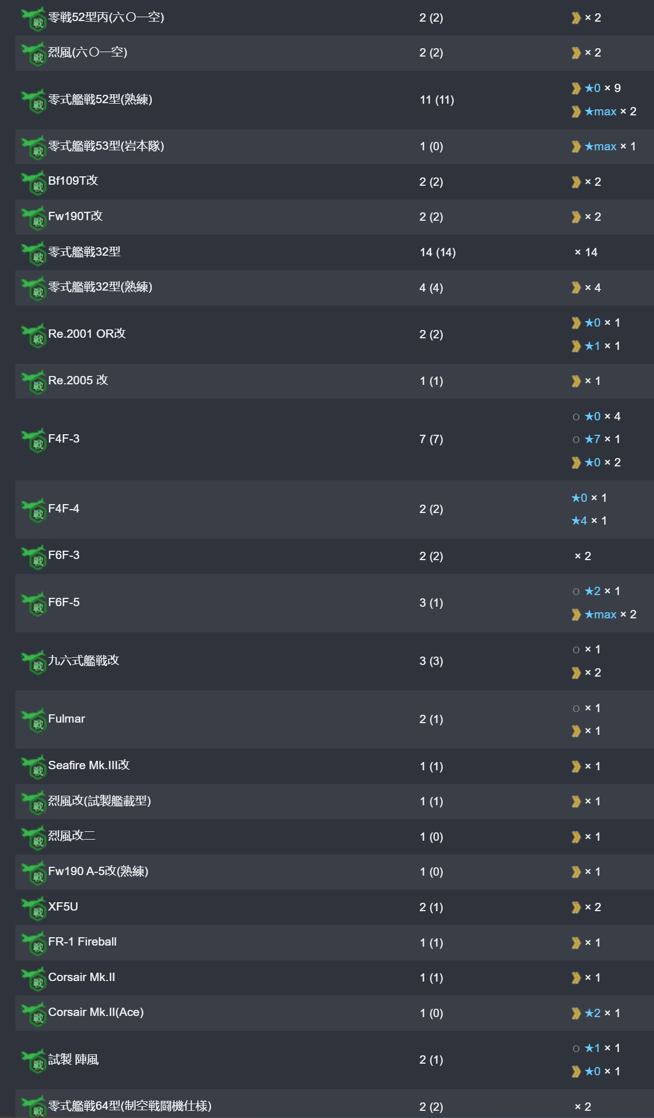Select the ★4 × 1 entry under F4F-4
The width and height of the screenshot is (654, 1118).
point(589,521)
